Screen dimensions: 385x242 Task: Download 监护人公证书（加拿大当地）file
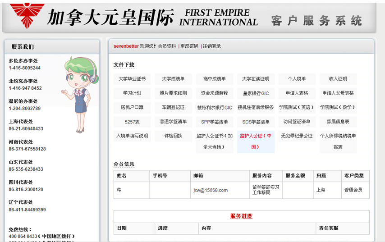[x=214, y=142]
